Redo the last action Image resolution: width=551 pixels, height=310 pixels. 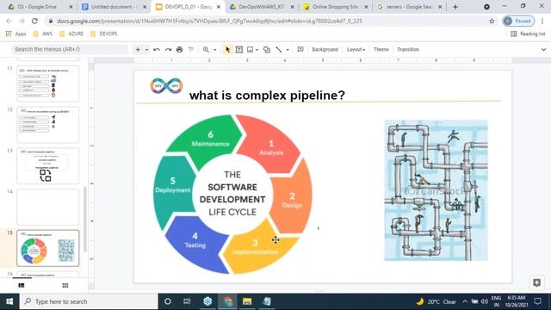tap(168, 50)
